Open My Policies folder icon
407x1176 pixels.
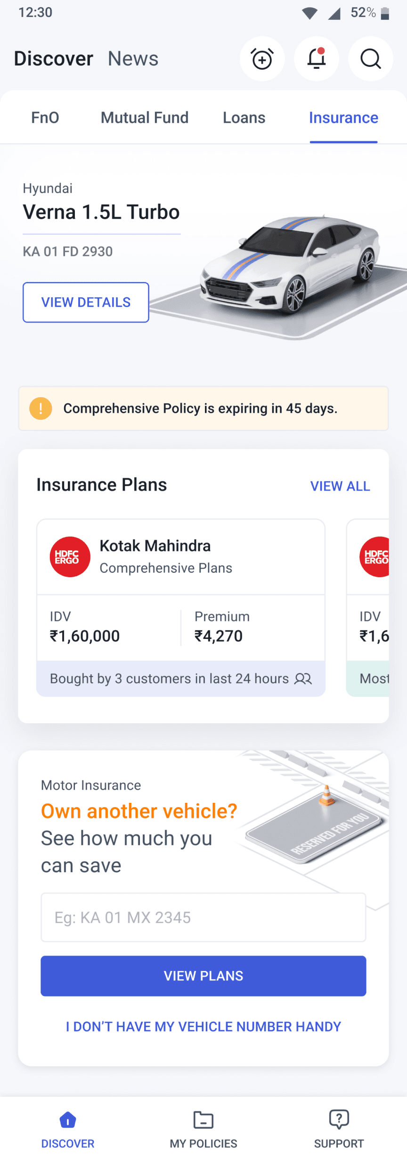(x=203, y=1120)
